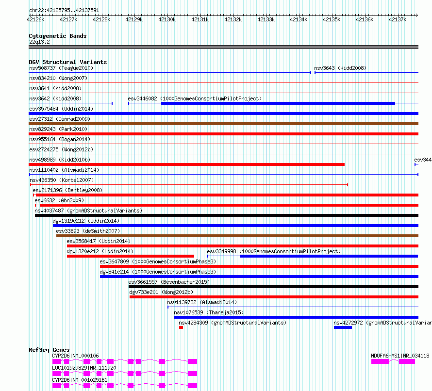This screenshot has height=391, width=432.
Task: Click esv2724275 (Wong2012b) label
Action: coord(61,149)
